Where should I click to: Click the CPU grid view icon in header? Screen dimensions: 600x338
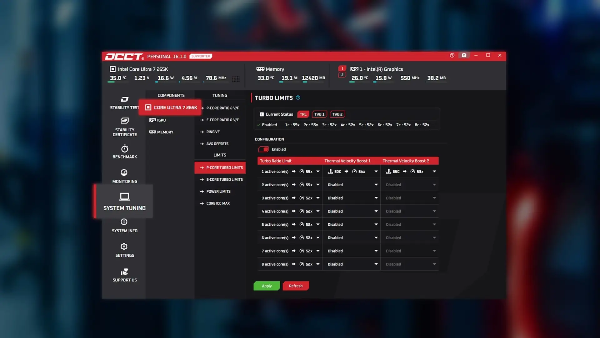point(236,79)
